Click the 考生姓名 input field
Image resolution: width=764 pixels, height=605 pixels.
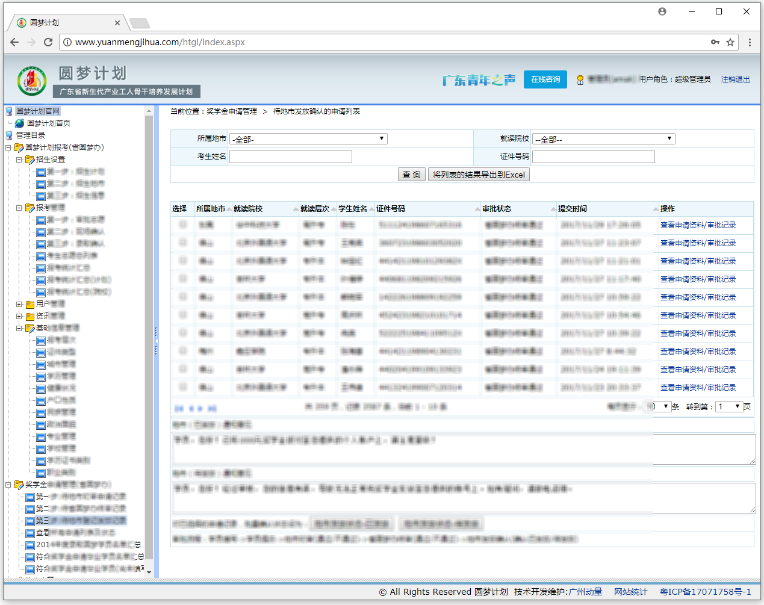pyautogui.click(x=290, y=157)
